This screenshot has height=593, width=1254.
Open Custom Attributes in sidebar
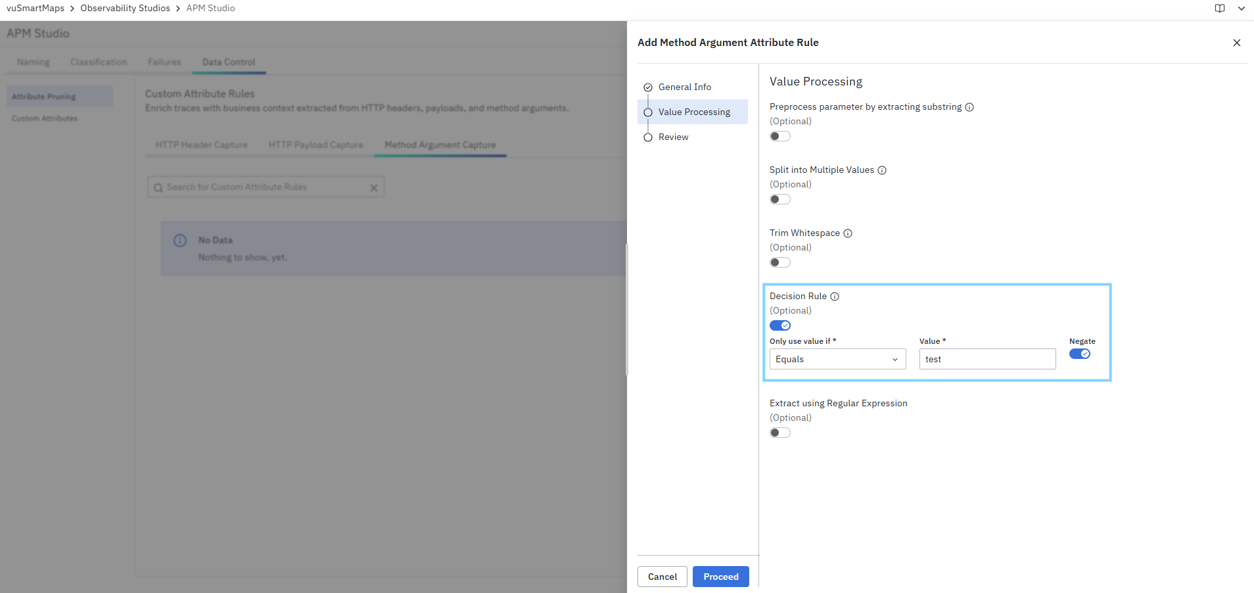[45, 118]
